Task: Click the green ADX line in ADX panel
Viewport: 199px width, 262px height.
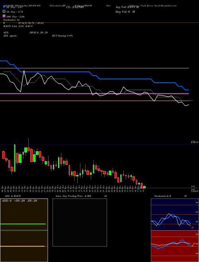Action: 23,224
